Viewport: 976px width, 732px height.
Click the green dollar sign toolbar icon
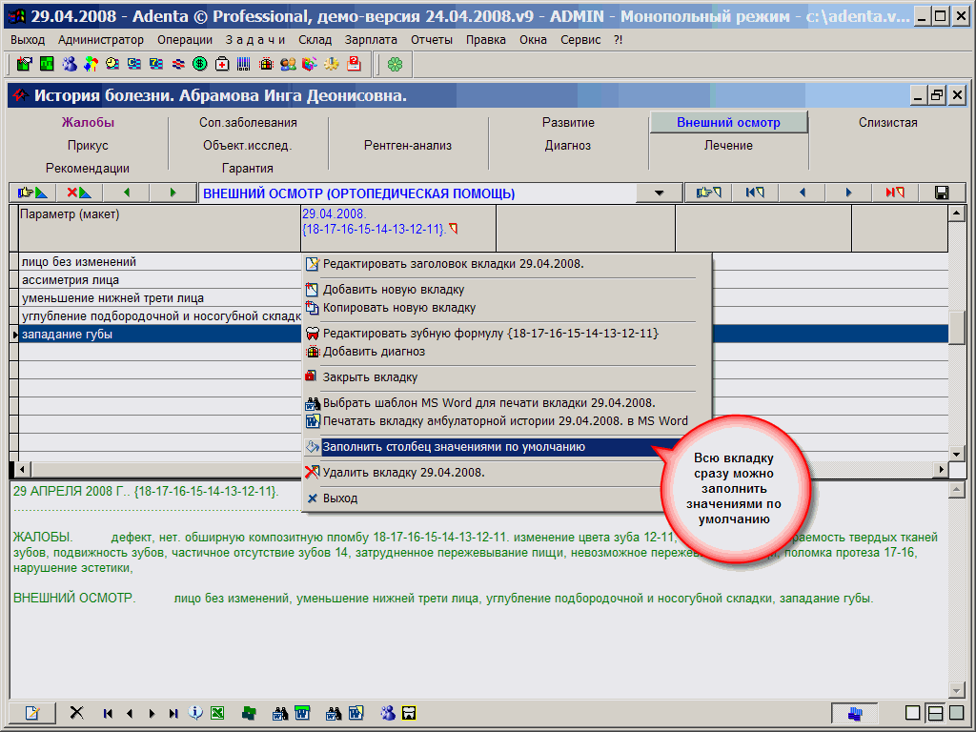point(200,64)
